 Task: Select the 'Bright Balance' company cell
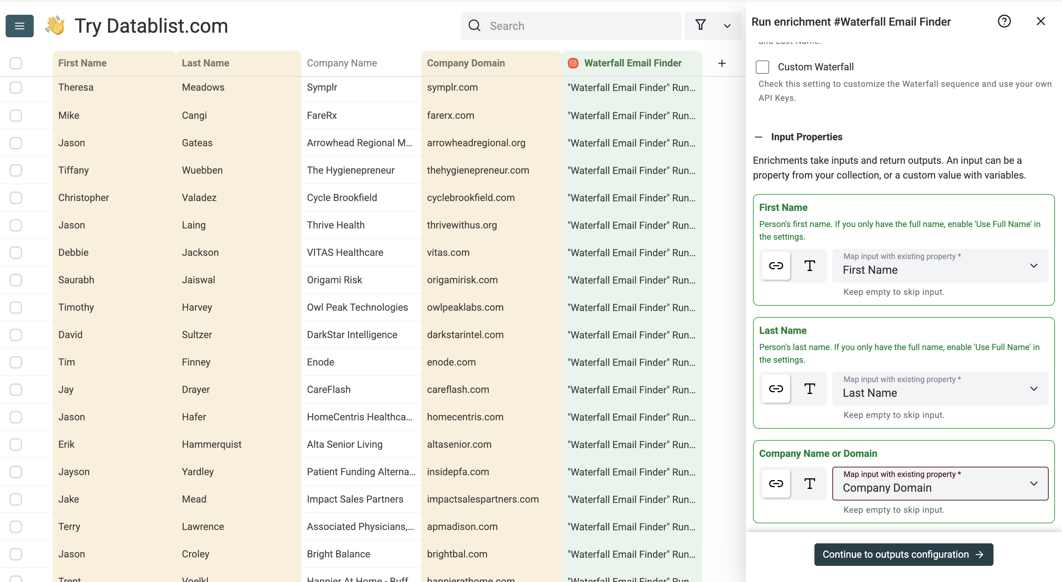point(361,554)
